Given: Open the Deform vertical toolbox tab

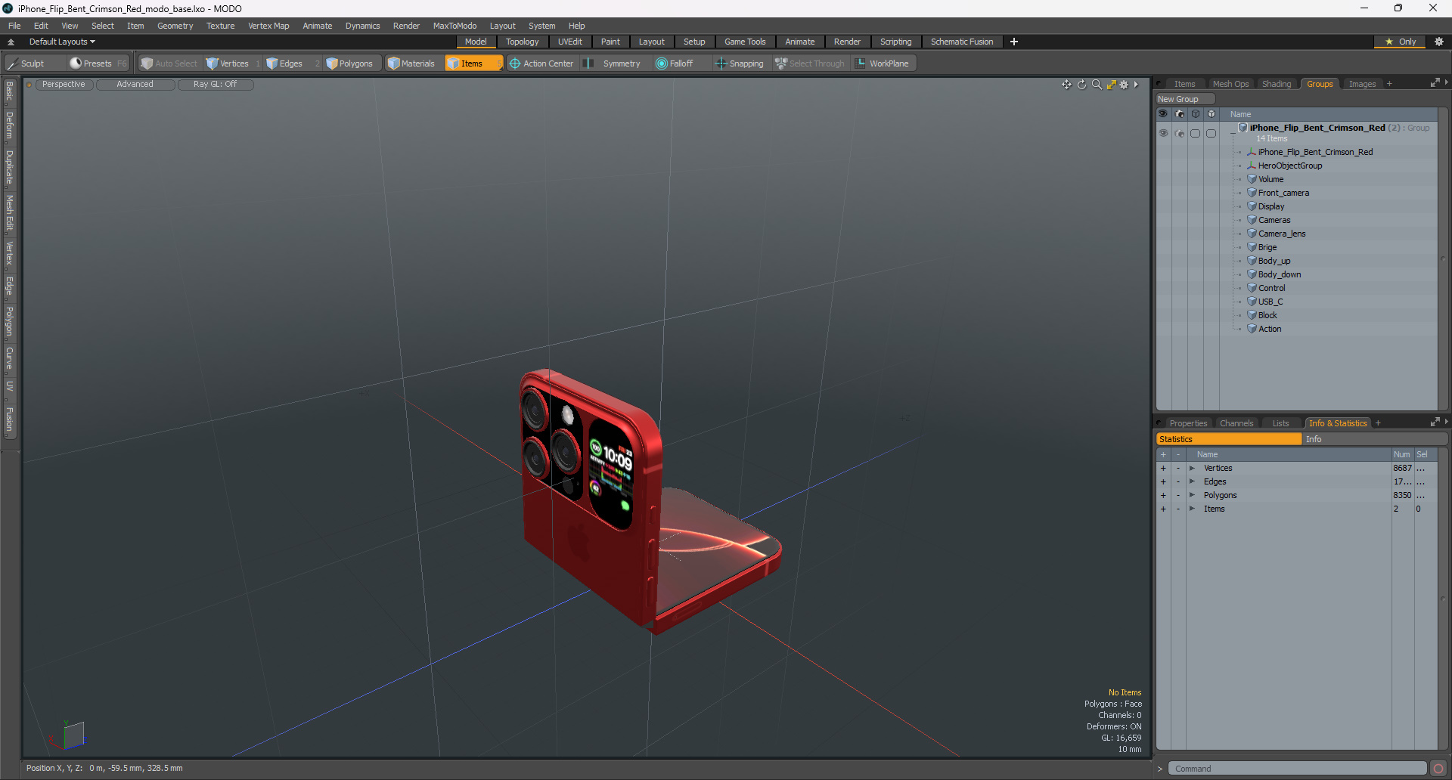Looking at the screenshot, I should (9, 125).
